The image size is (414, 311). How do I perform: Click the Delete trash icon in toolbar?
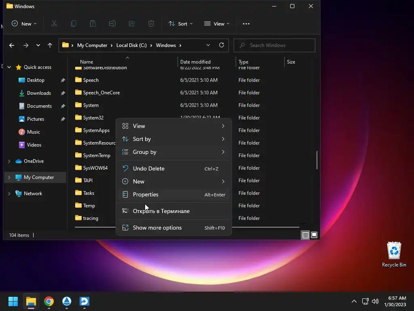pos(151,24)
